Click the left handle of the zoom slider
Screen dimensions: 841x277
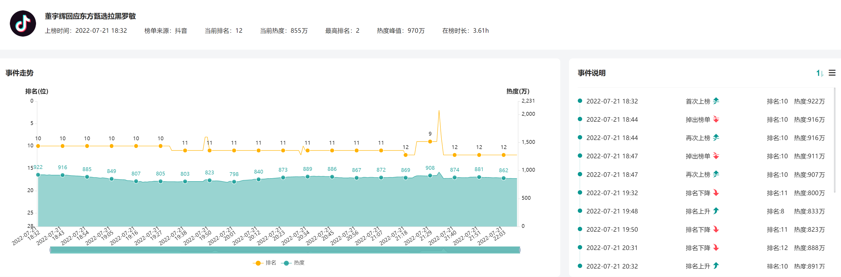pos(50,250)
